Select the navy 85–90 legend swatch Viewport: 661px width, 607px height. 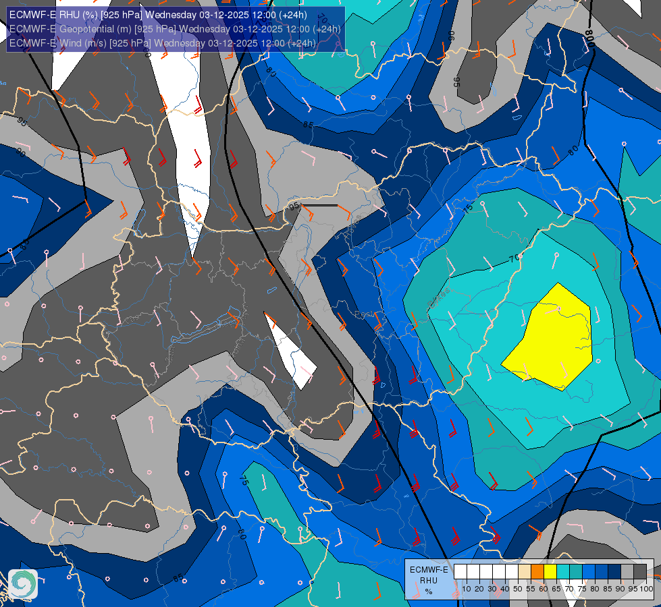point(614,572)
